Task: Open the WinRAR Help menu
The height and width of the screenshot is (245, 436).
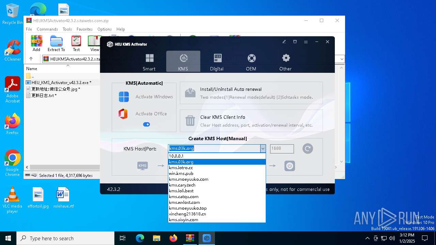Action: [121, 29]
